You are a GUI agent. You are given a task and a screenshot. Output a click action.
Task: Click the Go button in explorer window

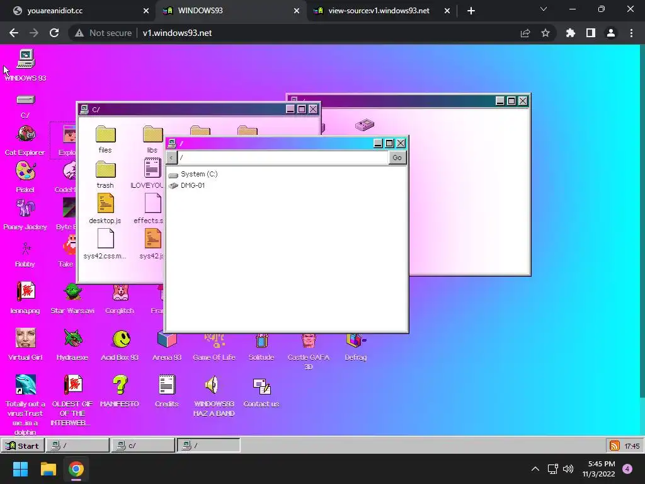coord(397,158)
